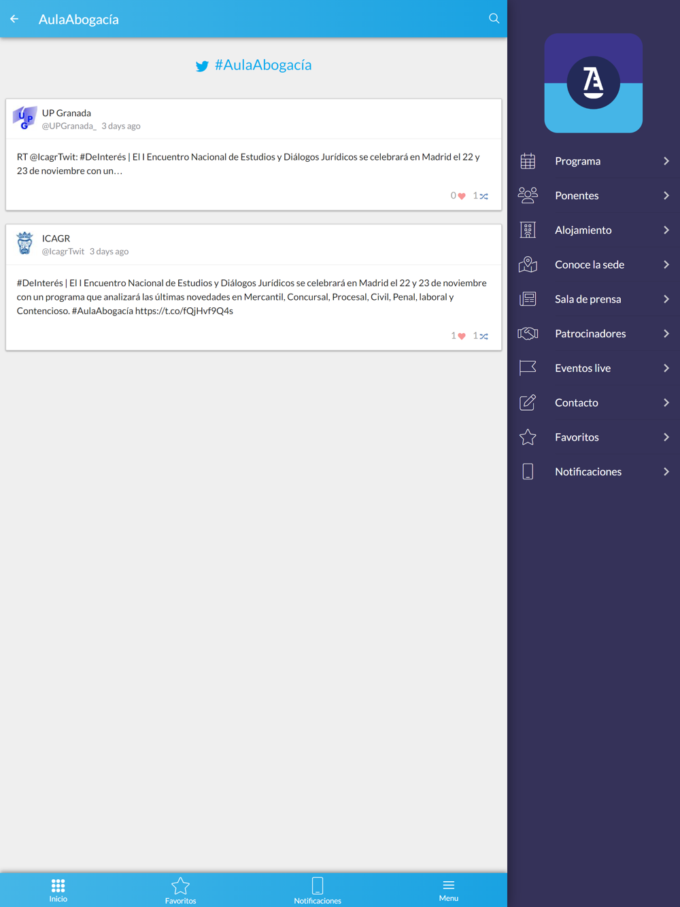The image size is (680, 907).
Task: Select the ICAGR tweet text
Action: 252,296
